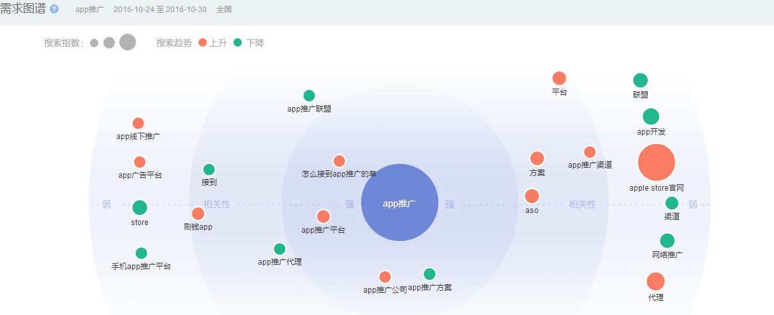Open the 全国 region selector
774x315 pixels.
click(x=224, y=10)
